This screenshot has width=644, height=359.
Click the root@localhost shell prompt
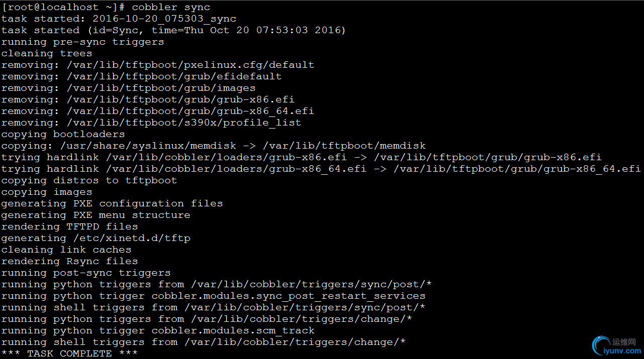pos(63,7)
